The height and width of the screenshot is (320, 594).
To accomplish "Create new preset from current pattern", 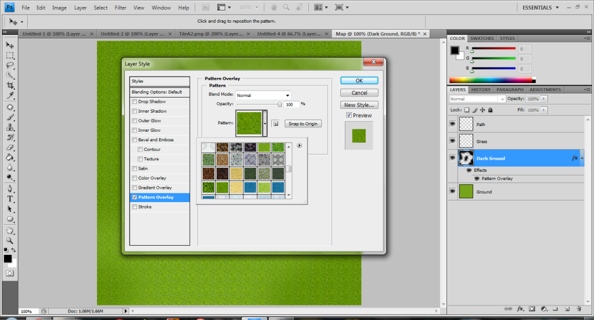I will point(275,124).
